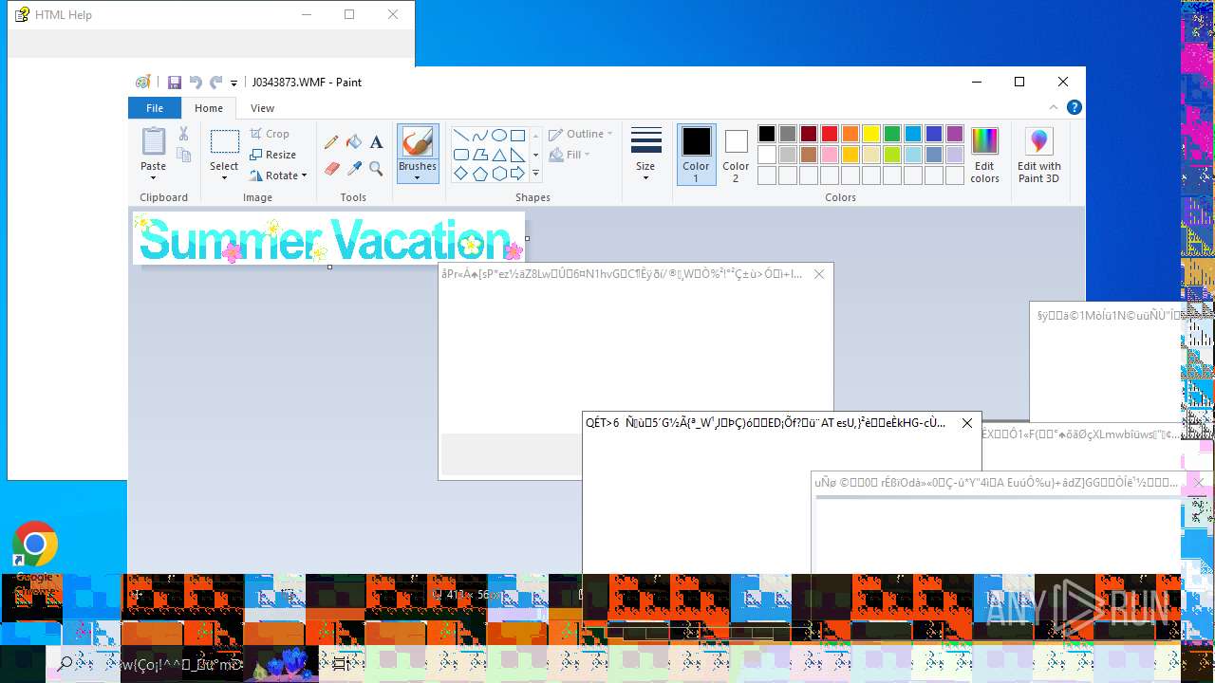The width and height of the screenshot is (1215, 683).
Task: Maximize the HTML Help window
Action: [349, 14]
